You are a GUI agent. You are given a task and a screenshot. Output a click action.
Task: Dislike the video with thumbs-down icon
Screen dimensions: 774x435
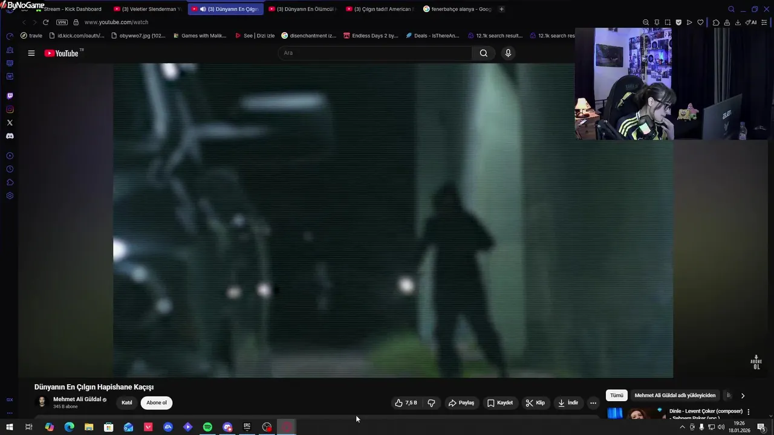click(431, 403)
